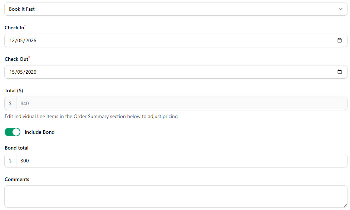Expand the Book It Fast dropdown chevron
The width and height of the screenshot is (350, 210).
pyautogui.click(x=340, y=9)
